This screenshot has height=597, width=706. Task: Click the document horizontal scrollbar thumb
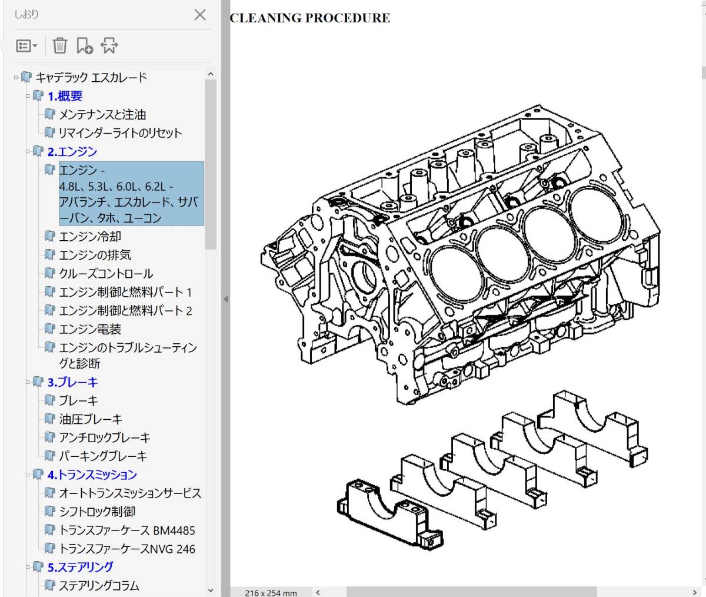click(471, 592)
